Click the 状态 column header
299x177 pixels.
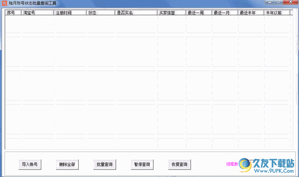[101, 13]
